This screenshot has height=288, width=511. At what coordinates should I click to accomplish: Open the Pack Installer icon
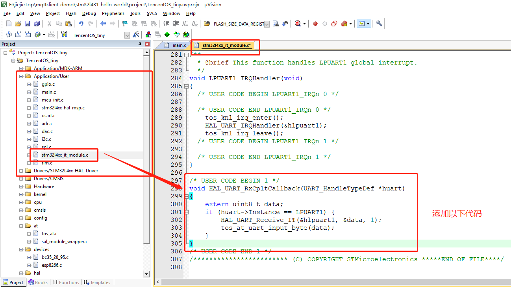(x=186, y=35)
